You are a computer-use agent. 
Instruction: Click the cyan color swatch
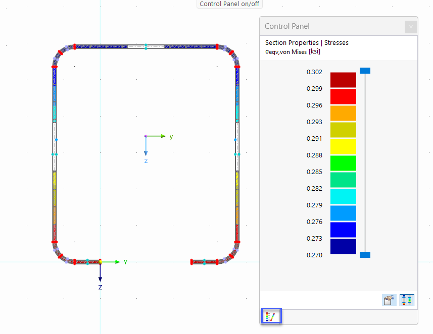click(343, 196)
